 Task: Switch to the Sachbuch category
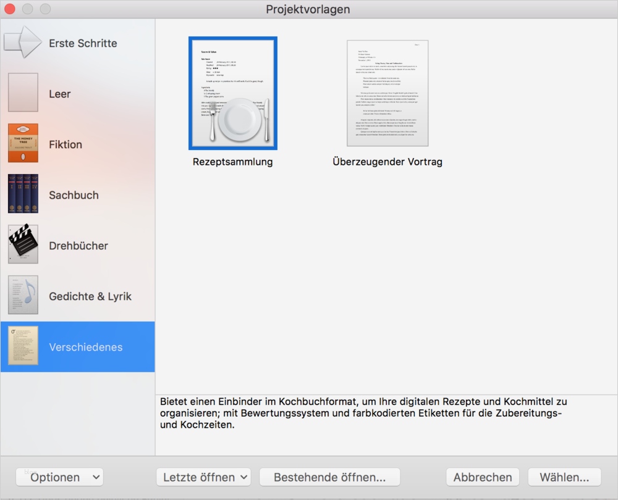coord(74,195)
